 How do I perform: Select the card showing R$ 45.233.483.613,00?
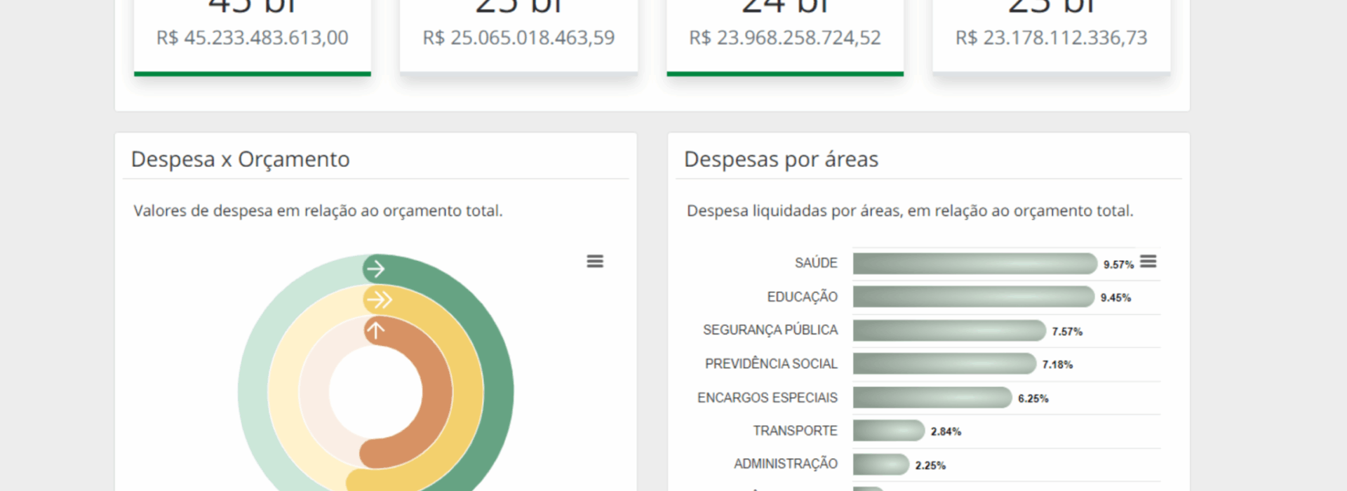(x=253, y=35)
